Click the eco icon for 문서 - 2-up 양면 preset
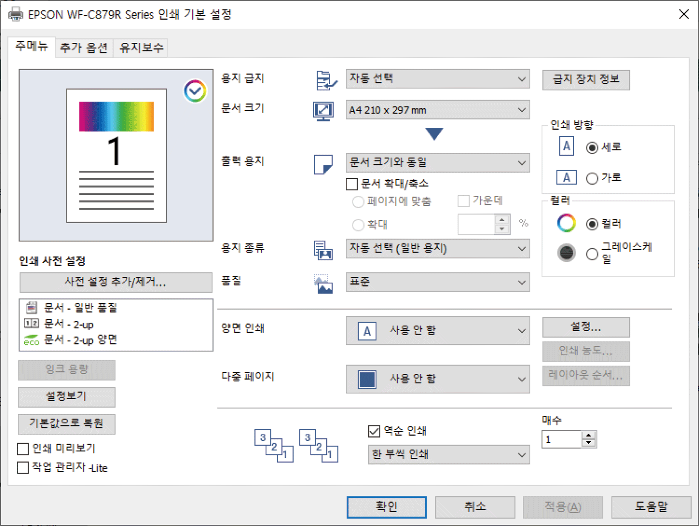 31,340
